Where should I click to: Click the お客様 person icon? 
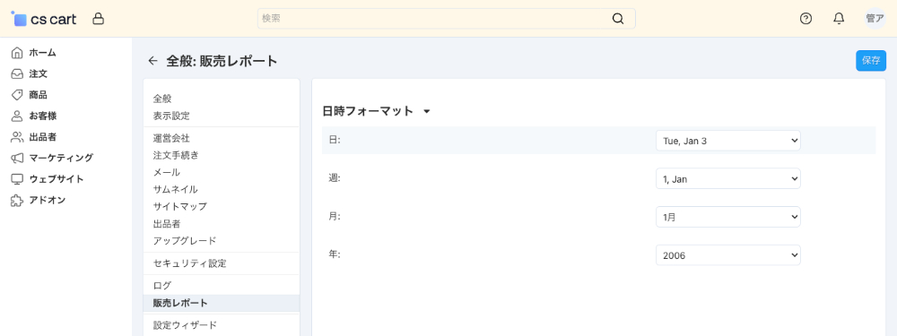[17, 116]
